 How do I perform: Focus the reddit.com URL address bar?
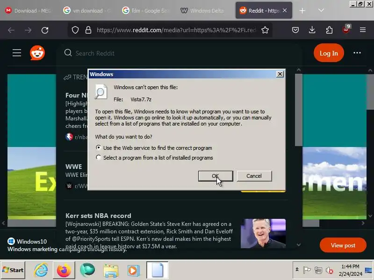(x=176, y=30)
